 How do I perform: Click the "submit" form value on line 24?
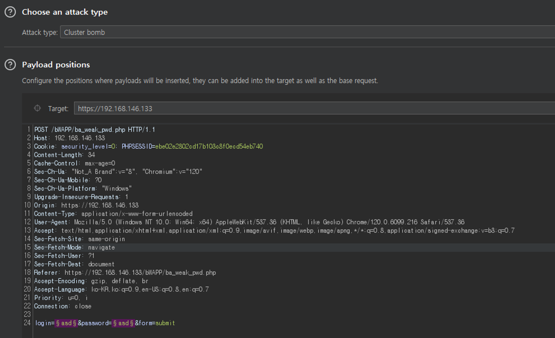click(x=165, y=323)
